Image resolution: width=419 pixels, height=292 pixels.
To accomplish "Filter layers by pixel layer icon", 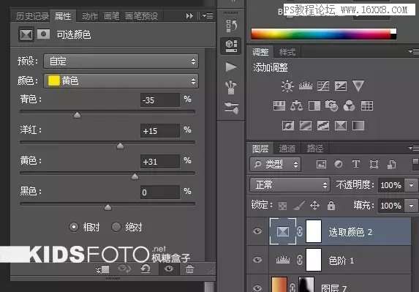I will click(x=321, y=164).
